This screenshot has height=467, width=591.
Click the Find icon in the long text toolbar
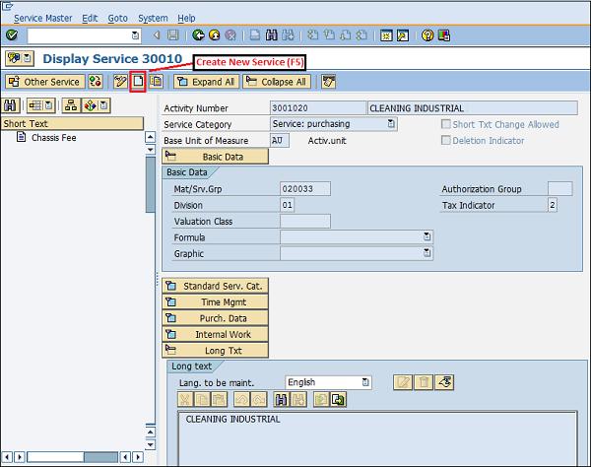tap(282, 399)
